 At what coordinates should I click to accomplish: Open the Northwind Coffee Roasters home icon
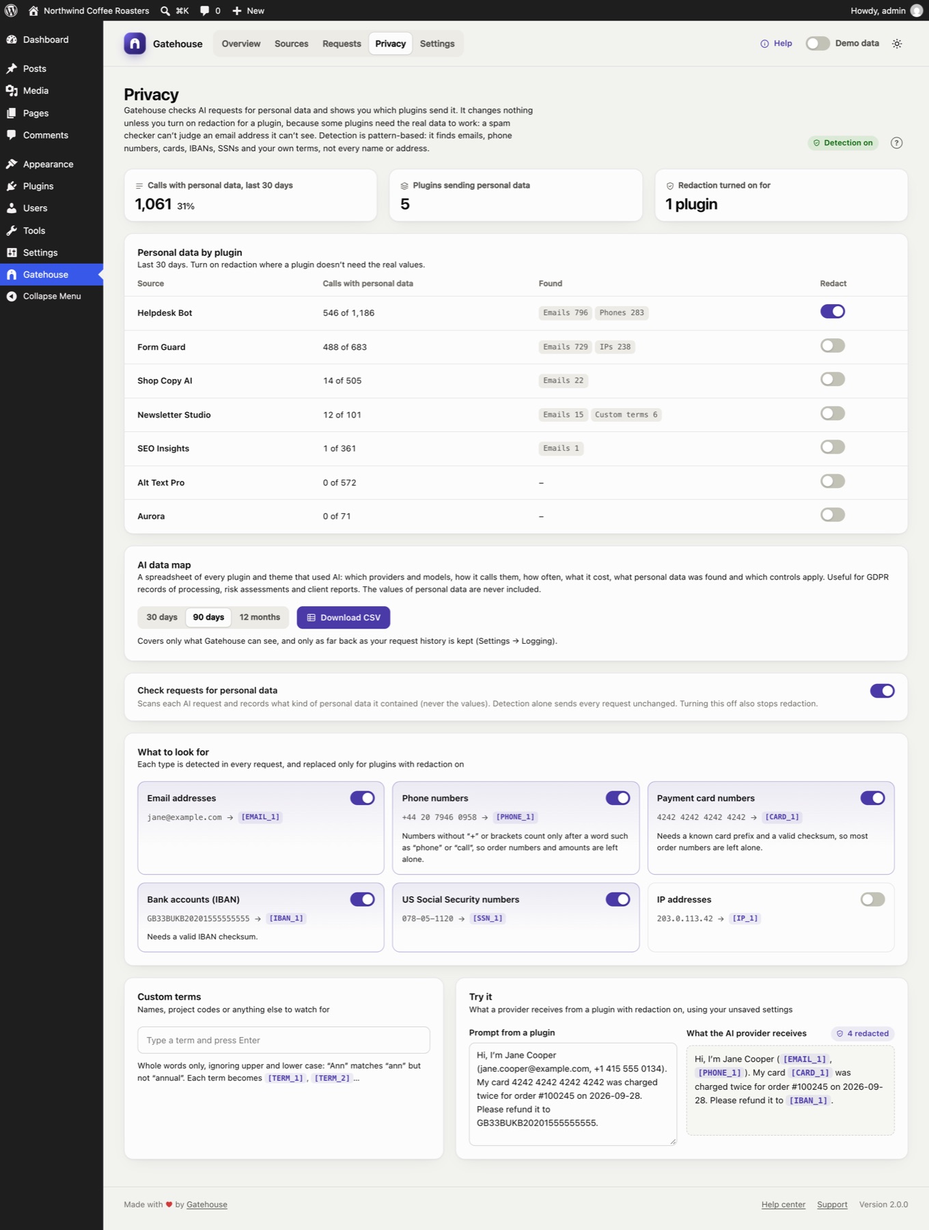33,11
